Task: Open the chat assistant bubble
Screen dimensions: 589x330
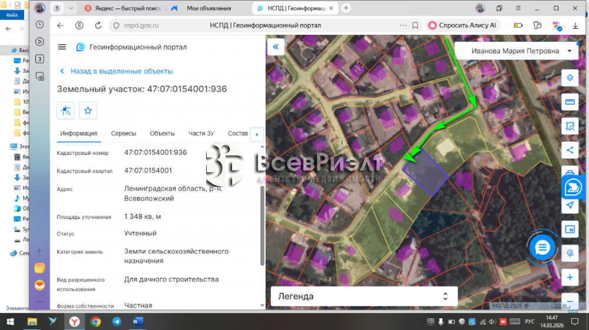Action: click(542, 248)
